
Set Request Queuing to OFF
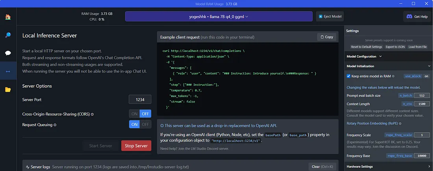click(x=146, y=124)
